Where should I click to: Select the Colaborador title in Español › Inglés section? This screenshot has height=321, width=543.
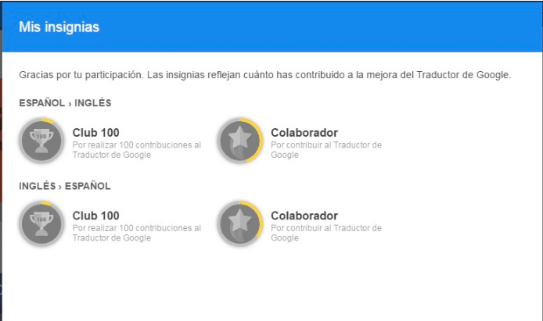[x=304, y=132]
